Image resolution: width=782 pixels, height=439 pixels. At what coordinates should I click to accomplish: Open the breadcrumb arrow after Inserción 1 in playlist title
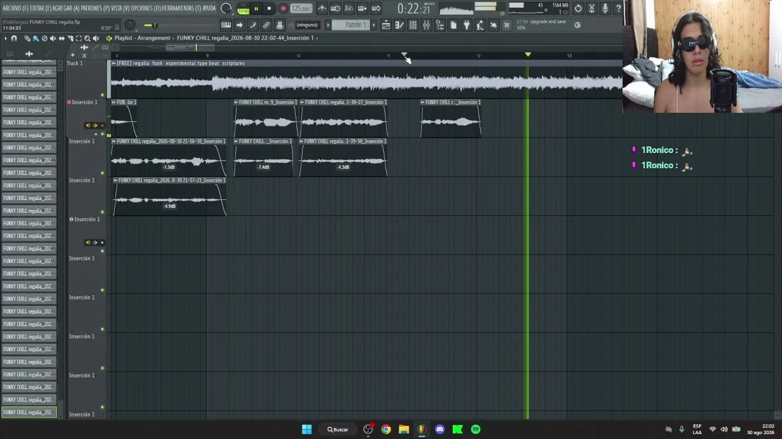tap(317, 38)
